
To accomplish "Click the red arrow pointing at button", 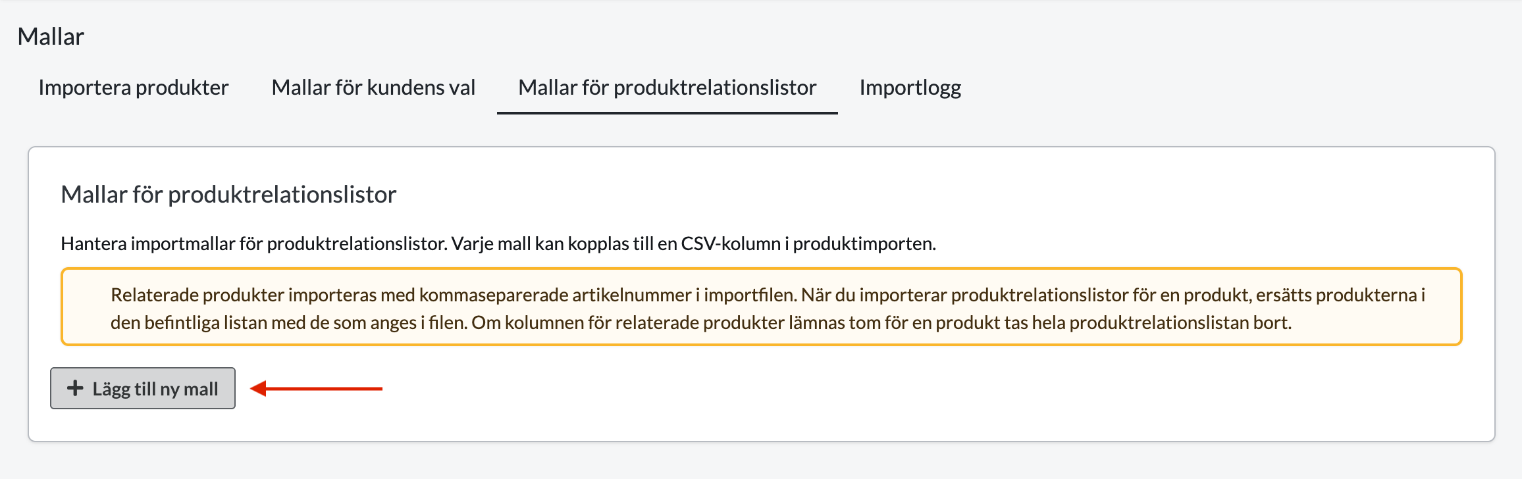I will pos(317,389).
